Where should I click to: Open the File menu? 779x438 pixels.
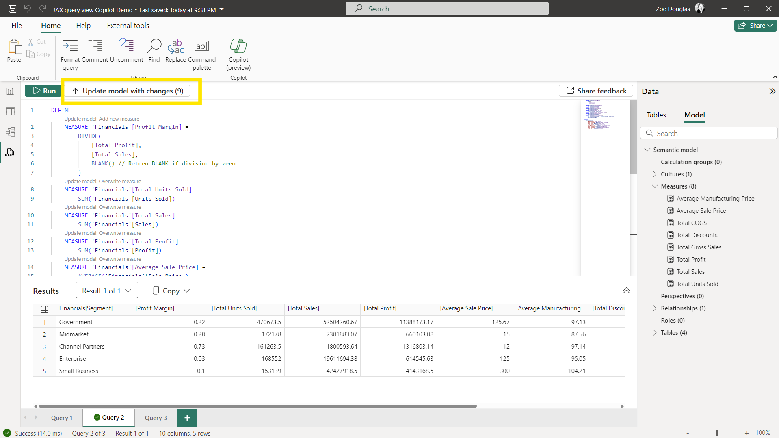[17, 25]
